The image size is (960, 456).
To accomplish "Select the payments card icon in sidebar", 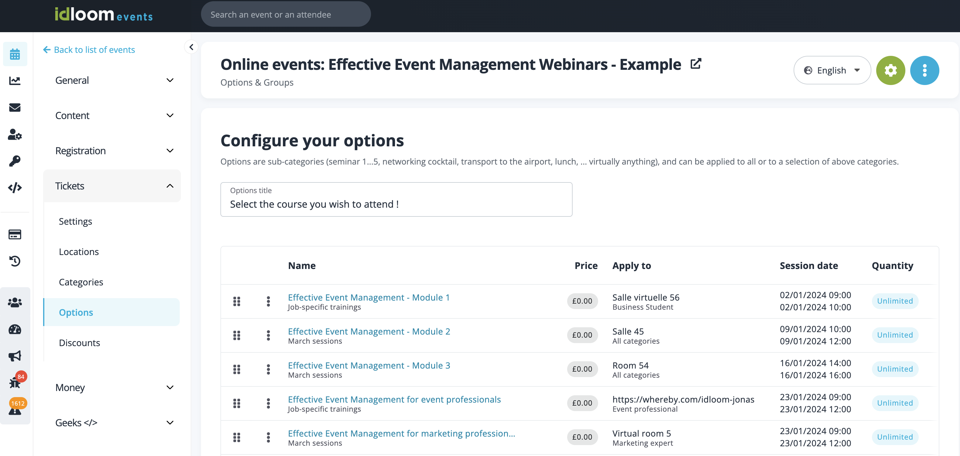I will [15, 234].
